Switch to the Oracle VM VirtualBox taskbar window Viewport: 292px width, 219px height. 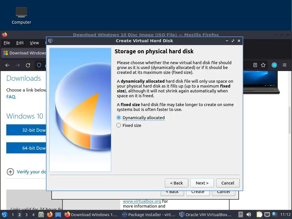pos(205,214)
